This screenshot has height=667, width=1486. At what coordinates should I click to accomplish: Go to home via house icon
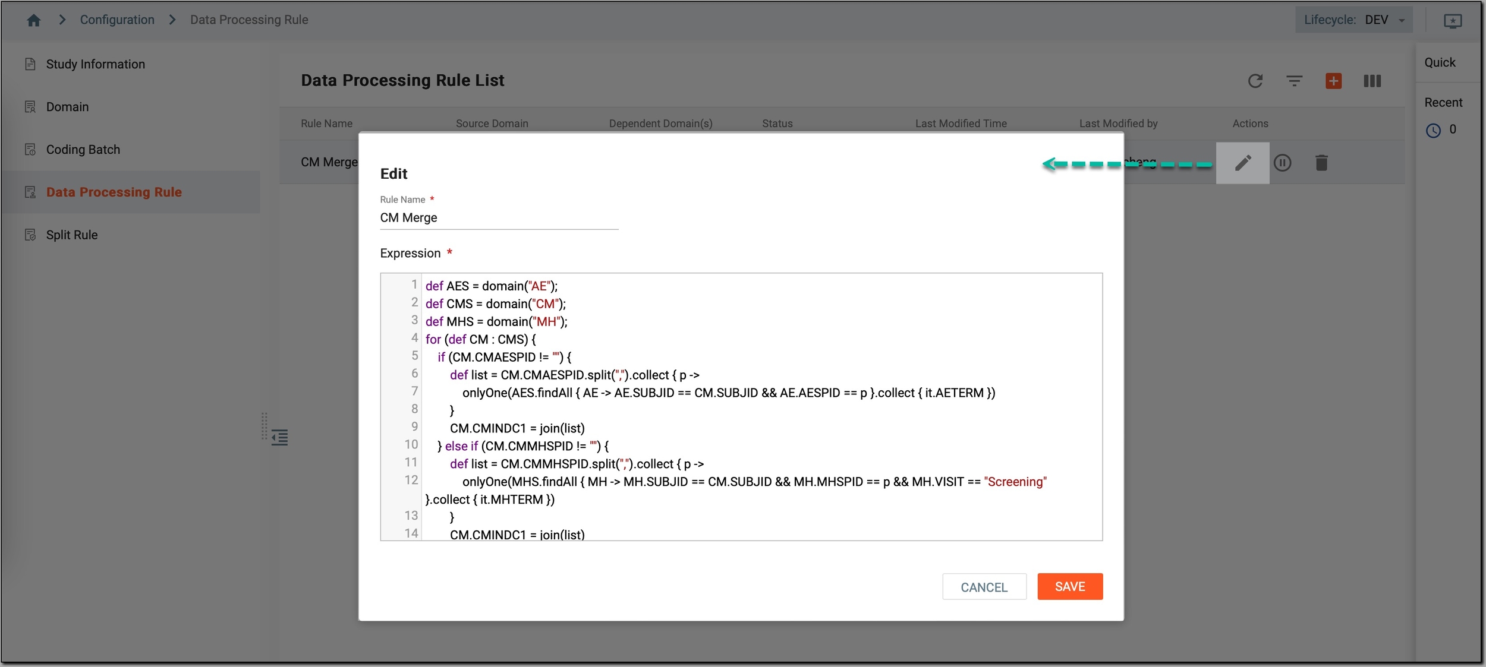[x=34, y=20]
